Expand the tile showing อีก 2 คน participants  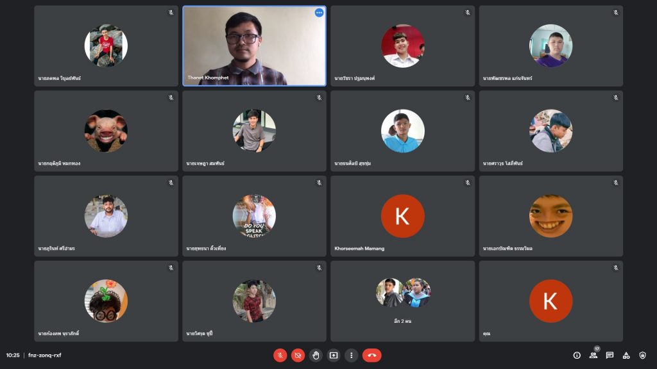tap(402, 301)
